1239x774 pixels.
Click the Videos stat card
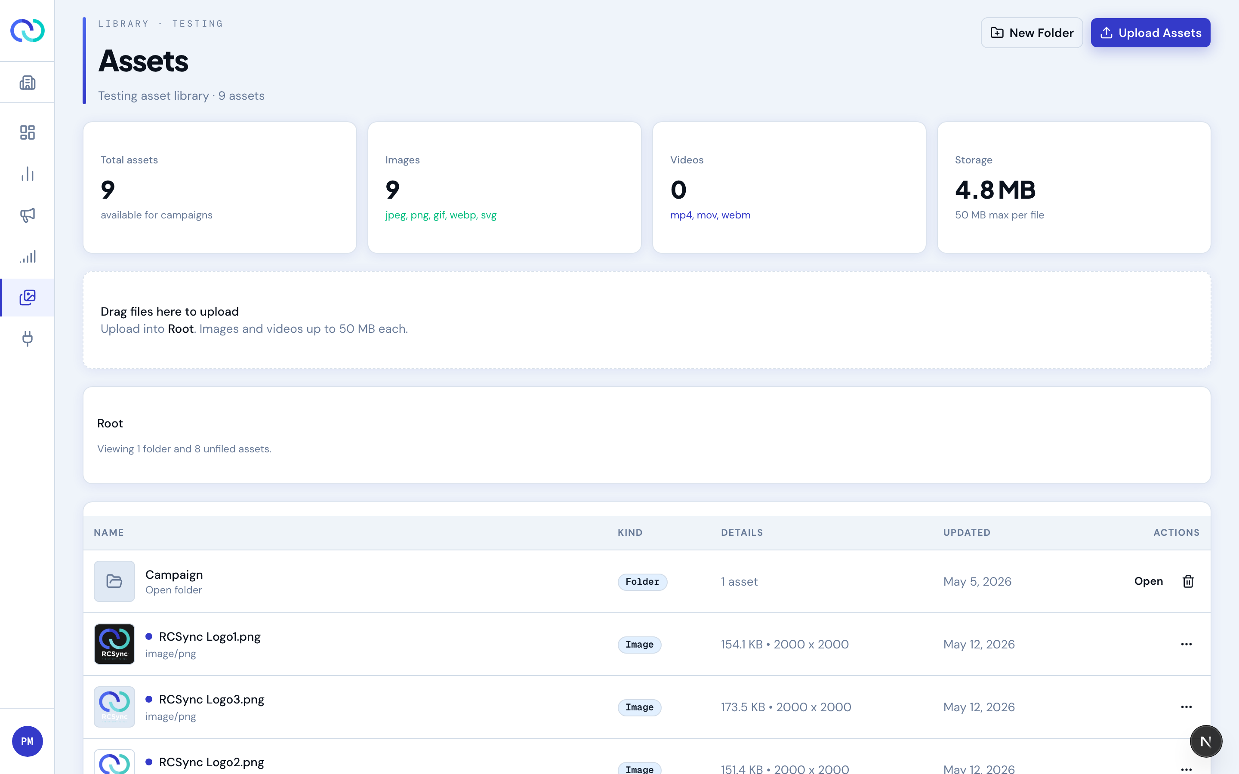click(x=789, y=187)
